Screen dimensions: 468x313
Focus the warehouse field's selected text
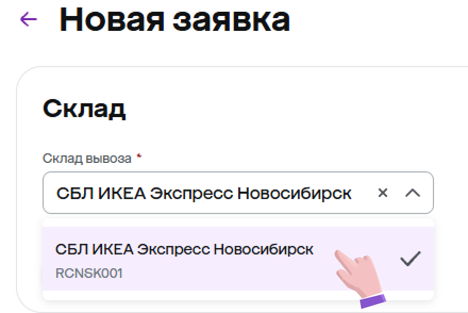[x=203, y=193]
